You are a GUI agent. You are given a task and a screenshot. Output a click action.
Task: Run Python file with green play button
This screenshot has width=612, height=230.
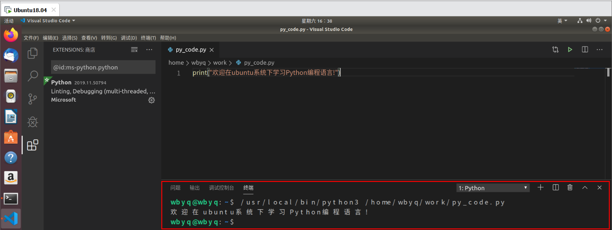(570, 49)
